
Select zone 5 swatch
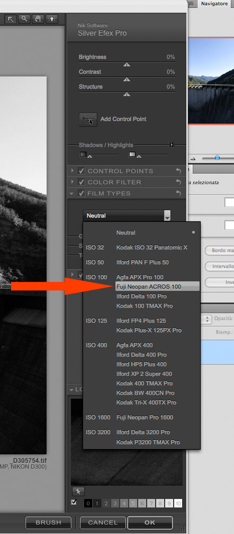(133, 503)
